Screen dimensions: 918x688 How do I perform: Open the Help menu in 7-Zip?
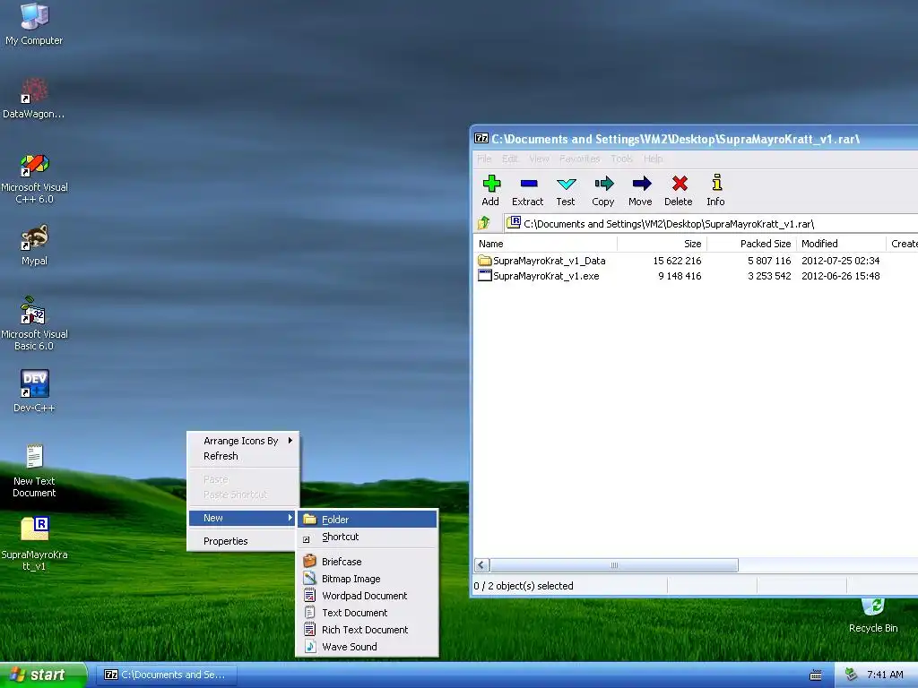[653, 159]
